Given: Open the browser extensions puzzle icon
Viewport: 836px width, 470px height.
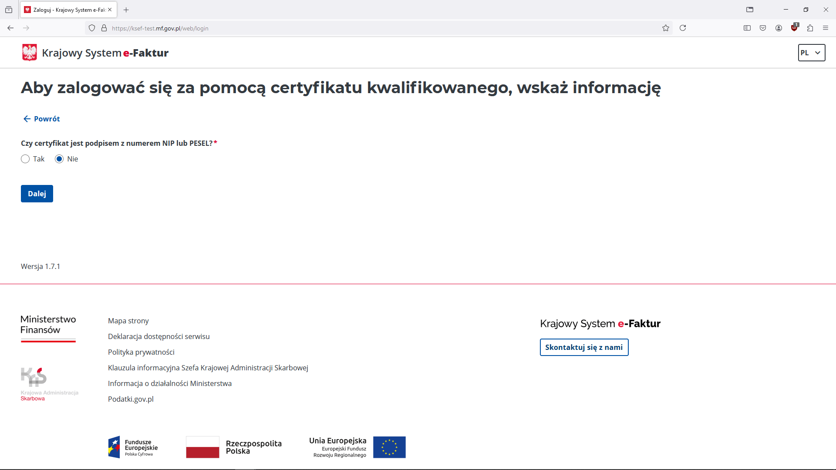Looking at the screenshot, I should click(810, 28).
